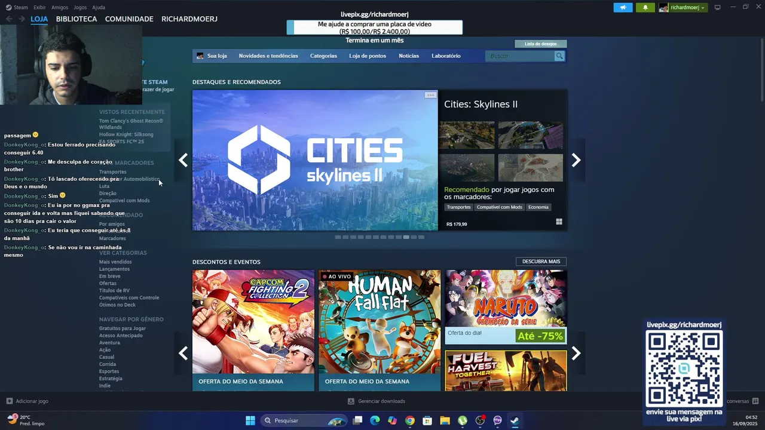Image resolution: width=765 pixels, height=430 pixels.
Task: Open the Sua loja store menu
Action: (x=212, y=56)
